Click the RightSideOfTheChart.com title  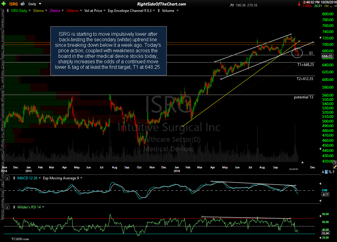click(x=161, y=4)
